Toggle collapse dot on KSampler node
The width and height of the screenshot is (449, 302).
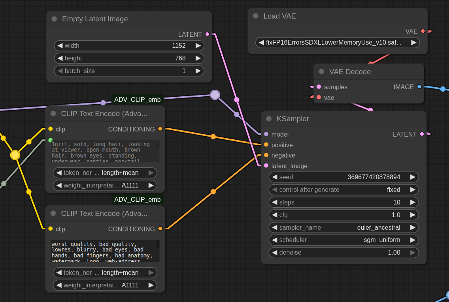(x=269, y=119)
